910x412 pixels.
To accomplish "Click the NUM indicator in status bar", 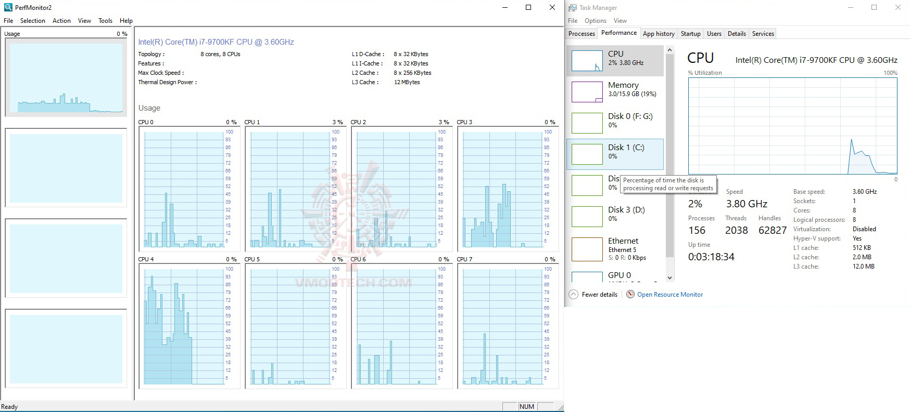I will click(527, 406).
